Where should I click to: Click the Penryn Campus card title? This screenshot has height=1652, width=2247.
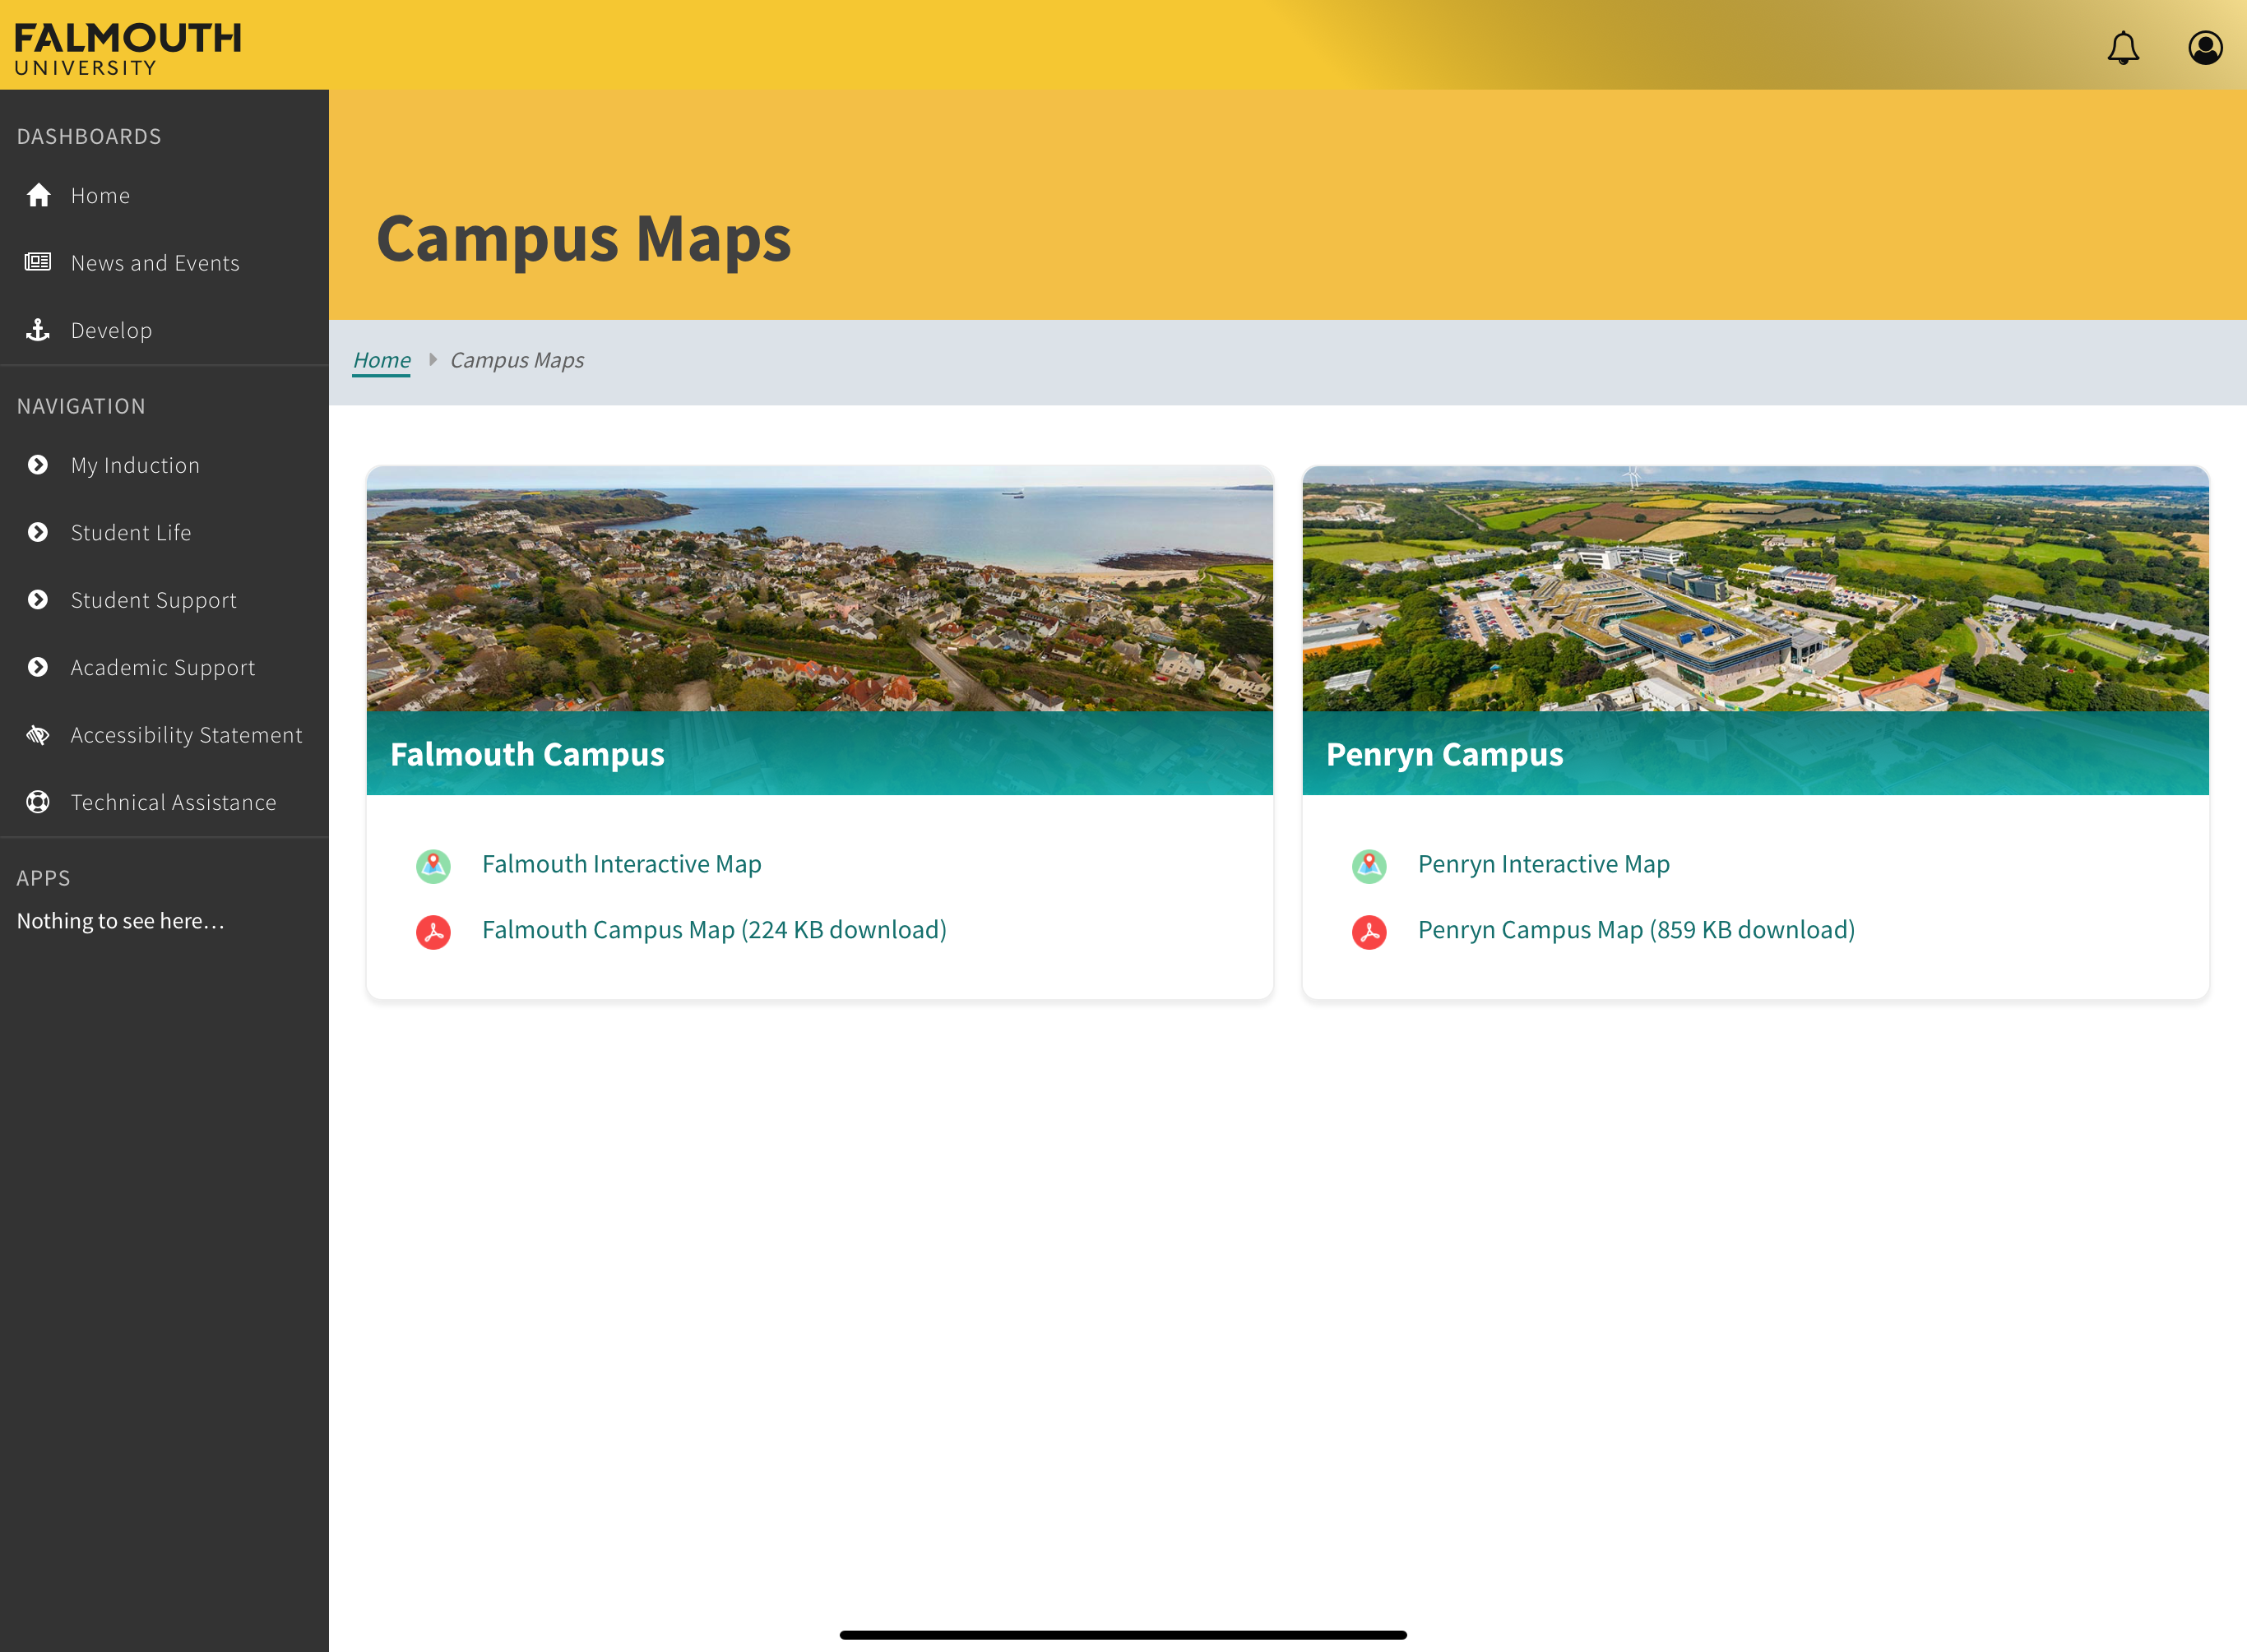tap(1444, 754)
